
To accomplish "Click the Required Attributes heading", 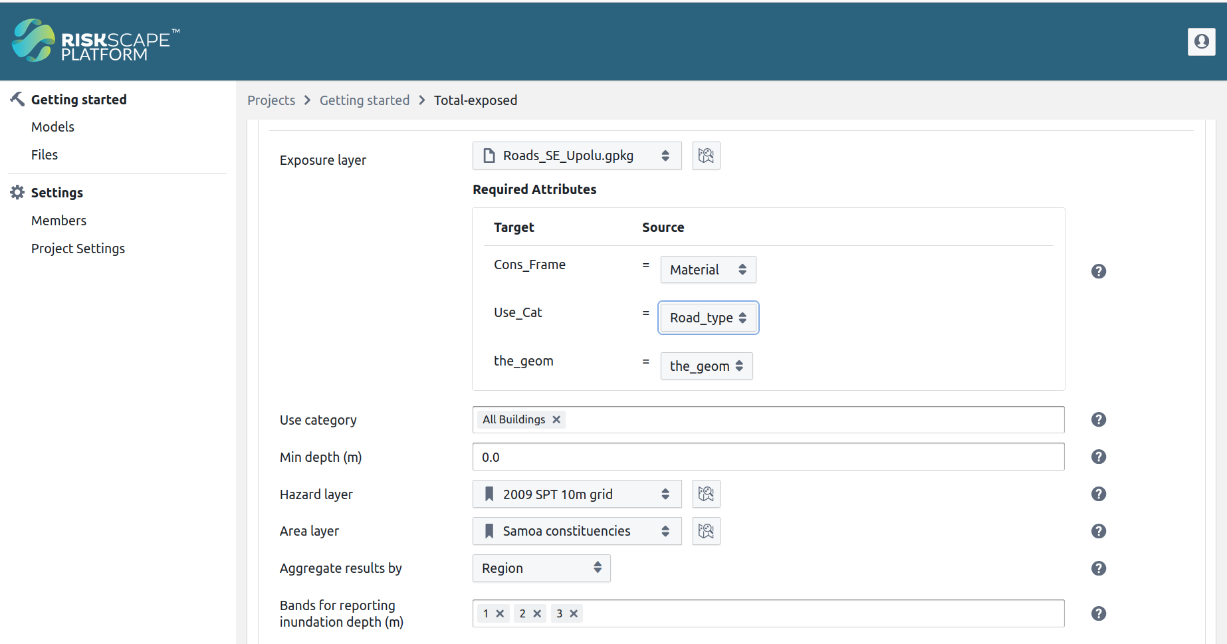I will [534, 189].
